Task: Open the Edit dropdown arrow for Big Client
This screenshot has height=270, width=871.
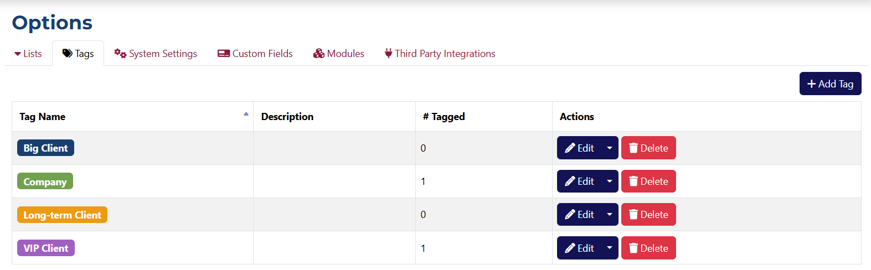Action: coord(610,148)
